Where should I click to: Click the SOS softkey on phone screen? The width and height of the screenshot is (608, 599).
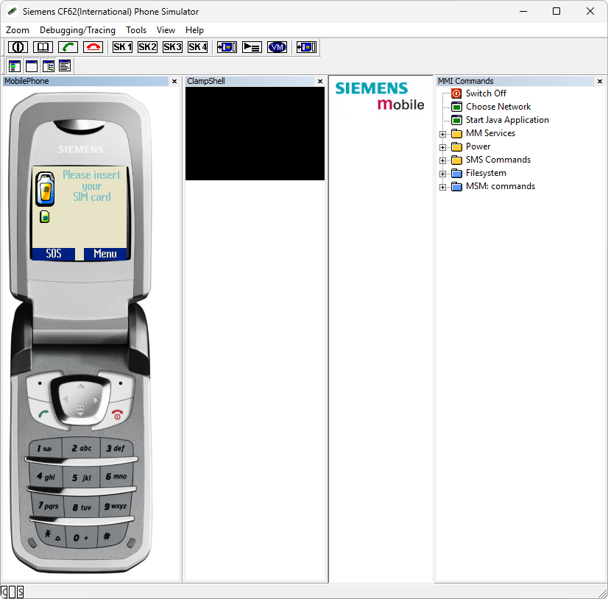[54, 254]
